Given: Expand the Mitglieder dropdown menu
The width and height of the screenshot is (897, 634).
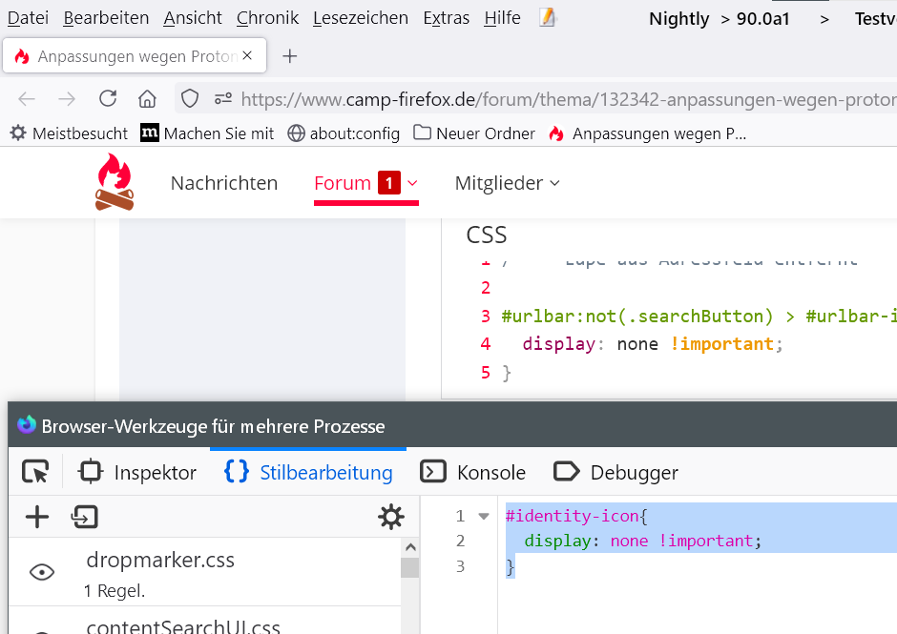Looking at the screenshot, I should [x=507, y=183].
